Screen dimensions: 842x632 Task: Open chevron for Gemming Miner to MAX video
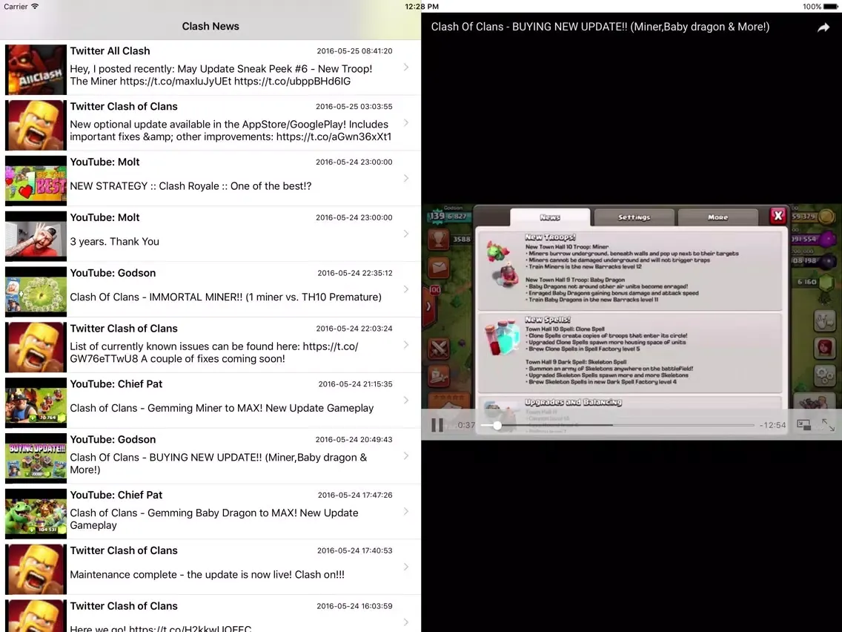coord(406,400)
